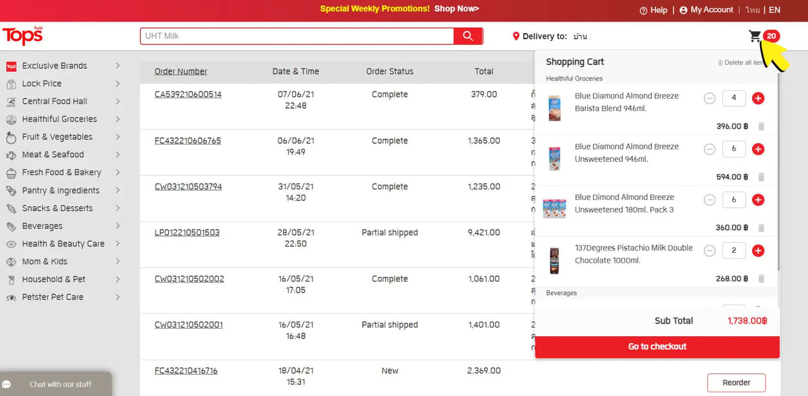808x396 pixels.
Task: Click the Healthiful Groceries category icon
Action: (x=11, y=119)
